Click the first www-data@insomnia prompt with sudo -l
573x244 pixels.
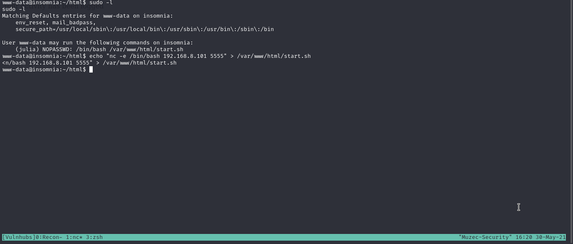57,3
